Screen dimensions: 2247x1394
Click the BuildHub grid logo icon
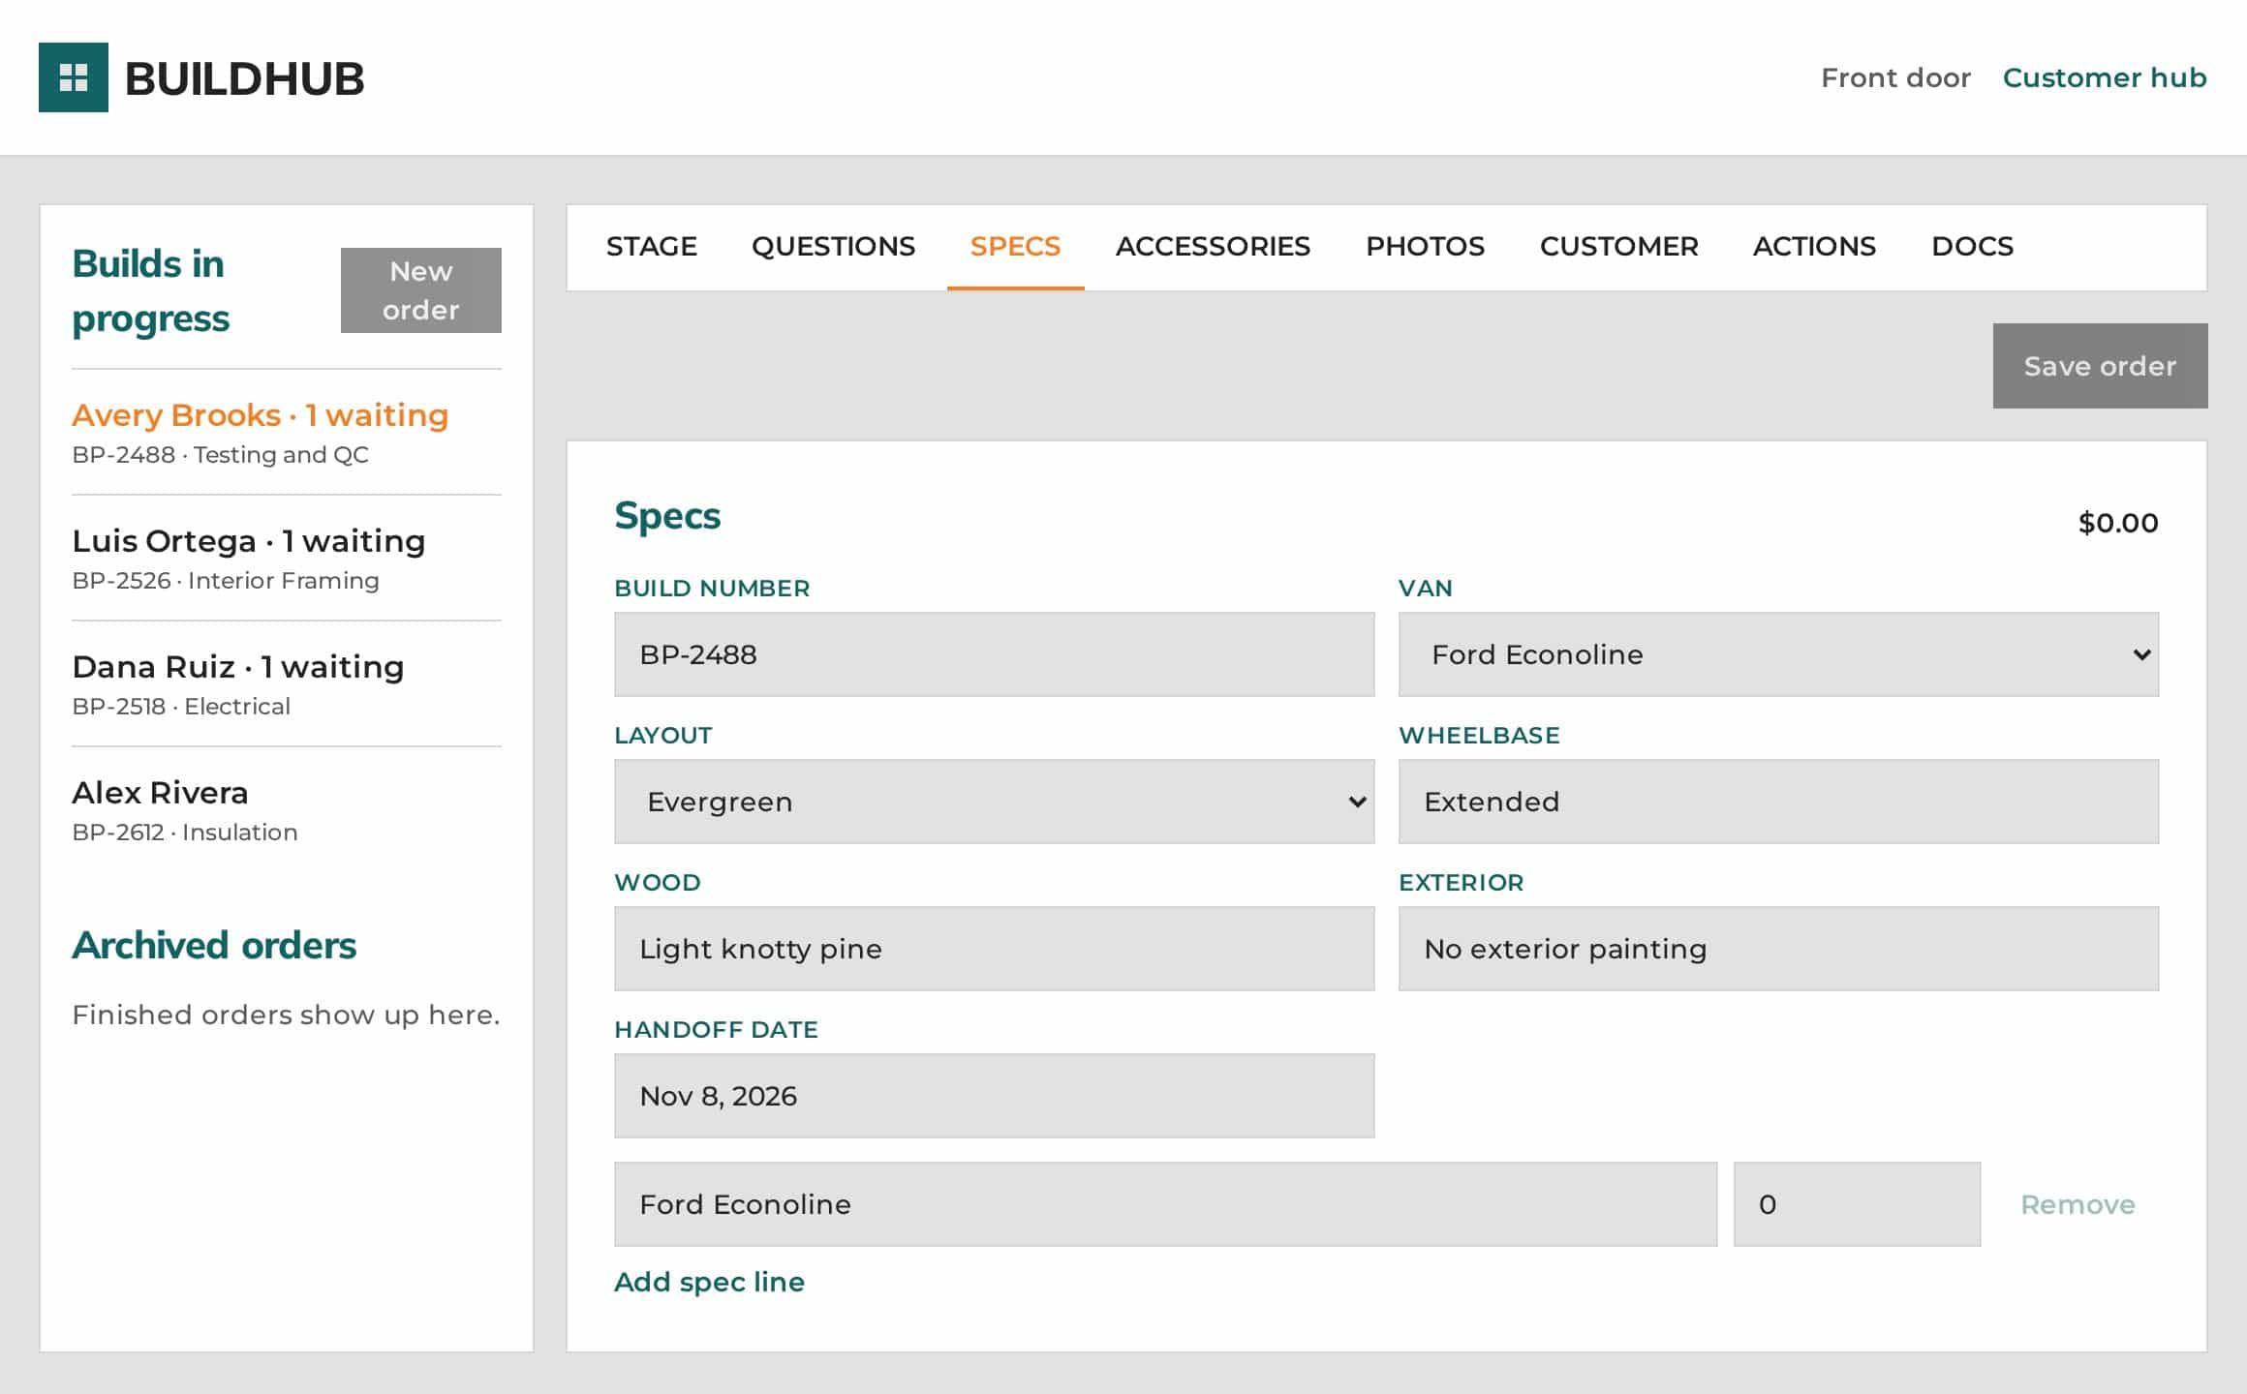(x=74, y=77)
